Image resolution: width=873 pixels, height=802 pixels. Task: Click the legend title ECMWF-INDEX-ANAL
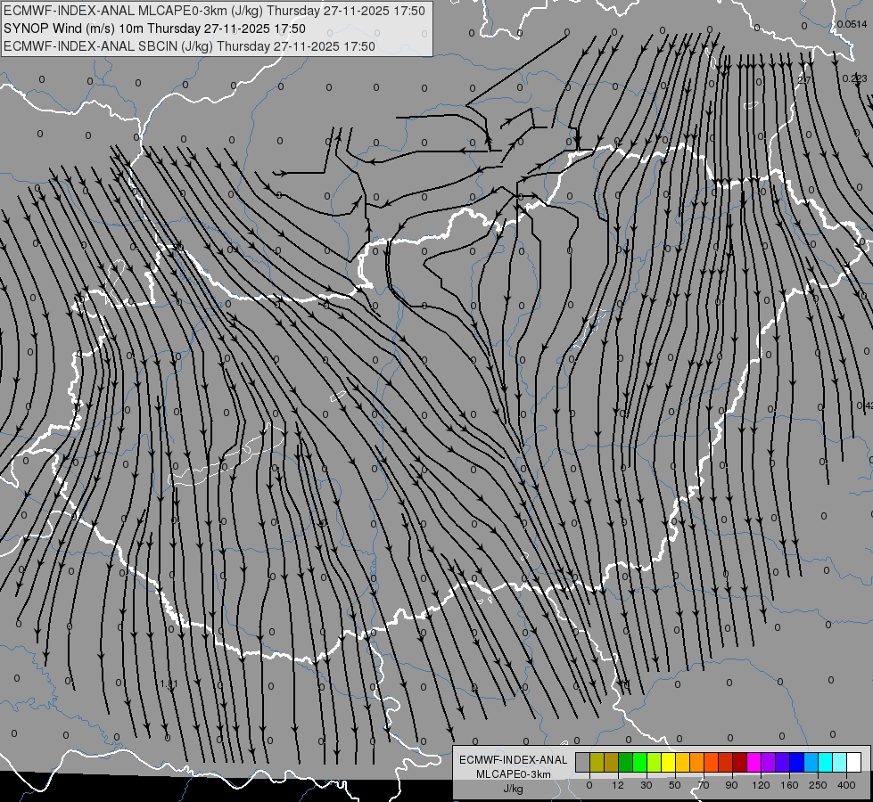click(x=513, y=760)
